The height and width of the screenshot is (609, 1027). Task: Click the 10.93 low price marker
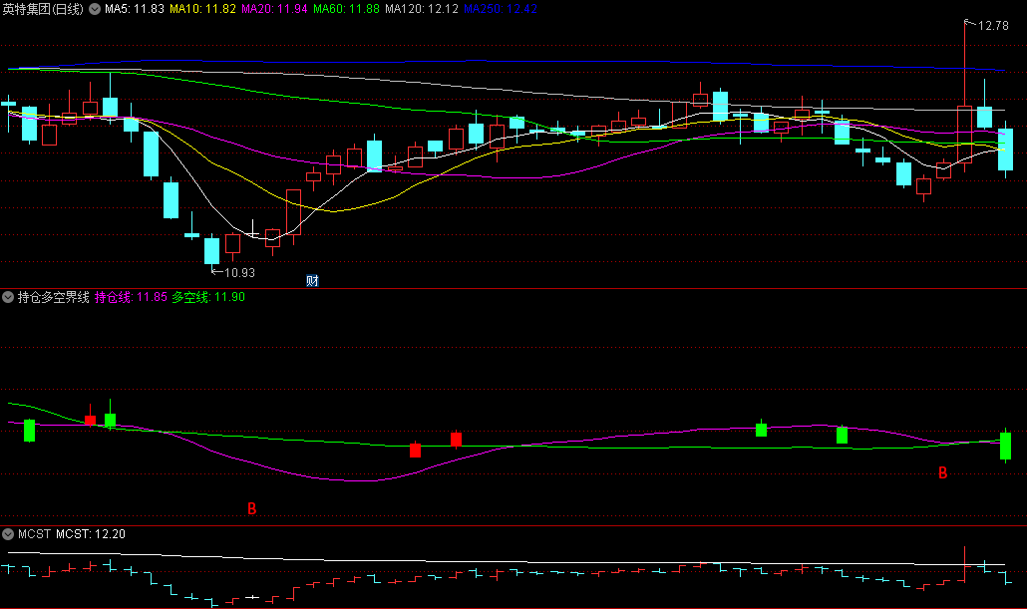[239, 272]
